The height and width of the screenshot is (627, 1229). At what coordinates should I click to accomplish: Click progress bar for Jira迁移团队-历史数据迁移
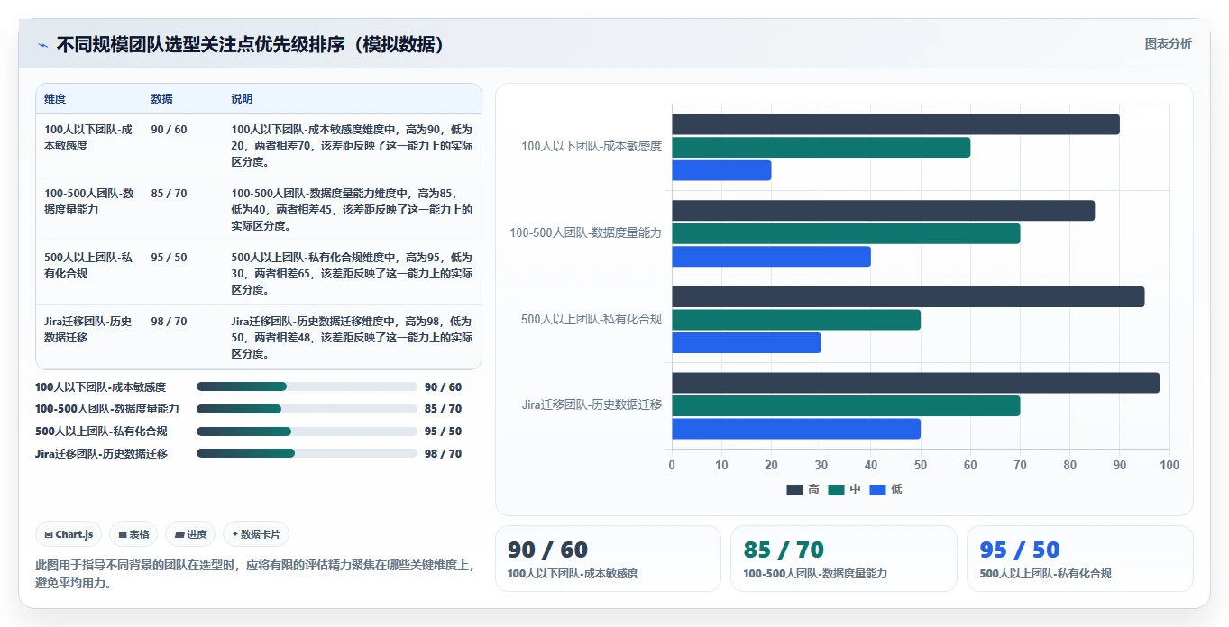307,454
